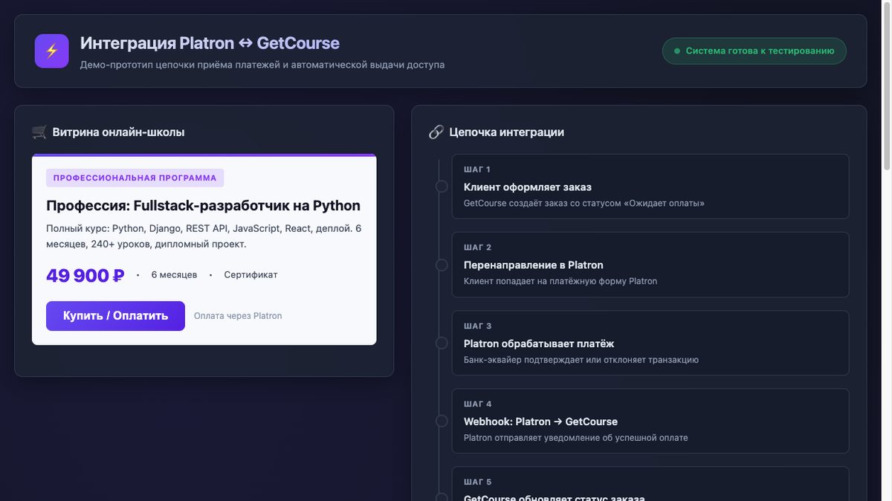Click the course description starting Полный курс: Python
892x501 pixels.
(x=204, y=236)
